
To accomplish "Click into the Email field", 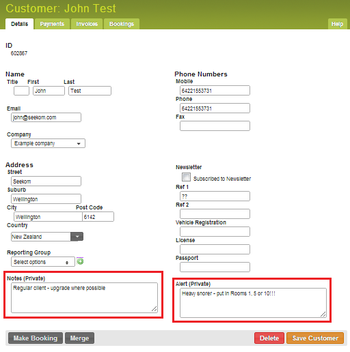I will click(x=46, y=117).
